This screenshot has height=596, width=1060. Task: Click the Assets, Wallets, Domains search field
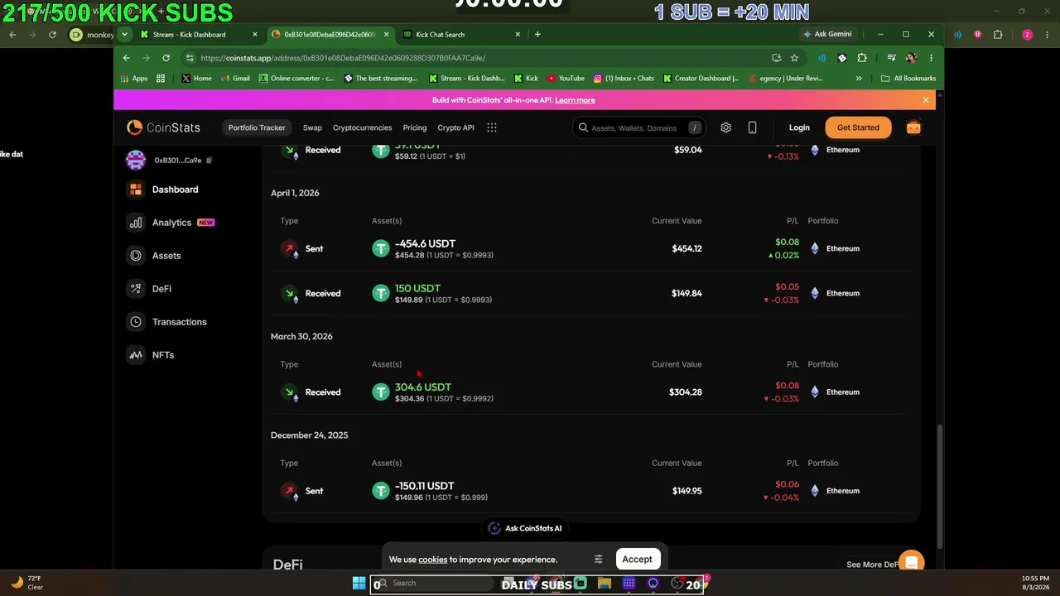638,127
